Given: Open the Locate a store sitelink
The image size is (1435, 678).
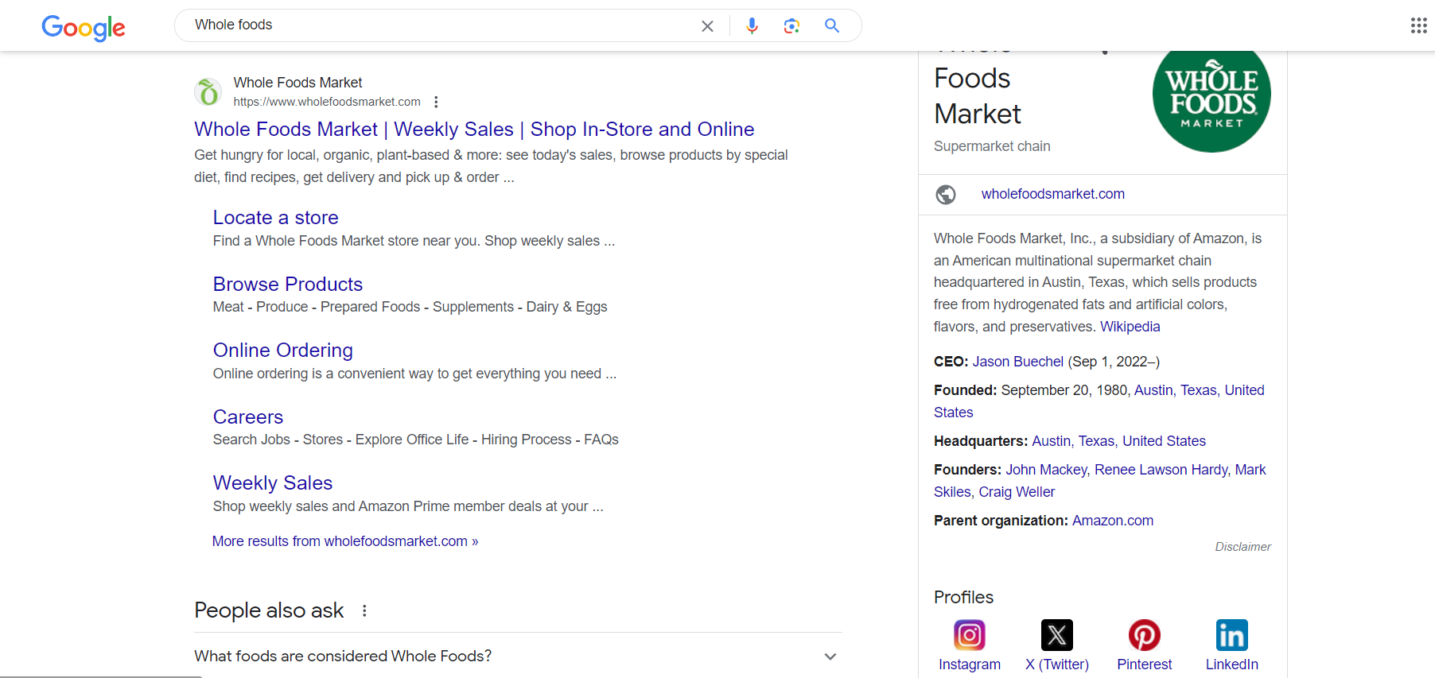Looking at the screenshot, I should click(275, 218).
